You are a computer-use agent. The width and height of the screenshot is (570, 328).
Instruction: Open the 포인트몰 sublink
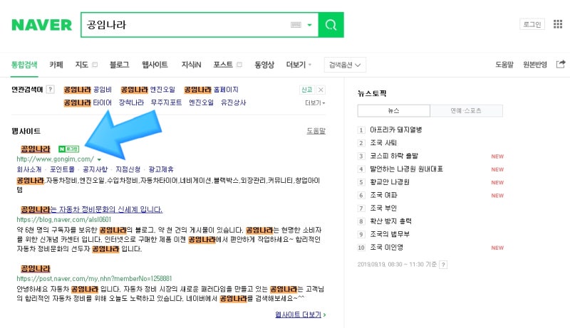pyautogui.click(x=62, y=169)
